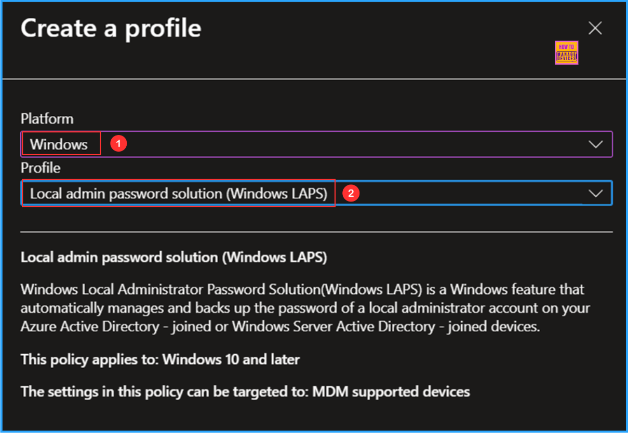Click the red numbered badge 1

pyautogui.click(x=118, y=144)
